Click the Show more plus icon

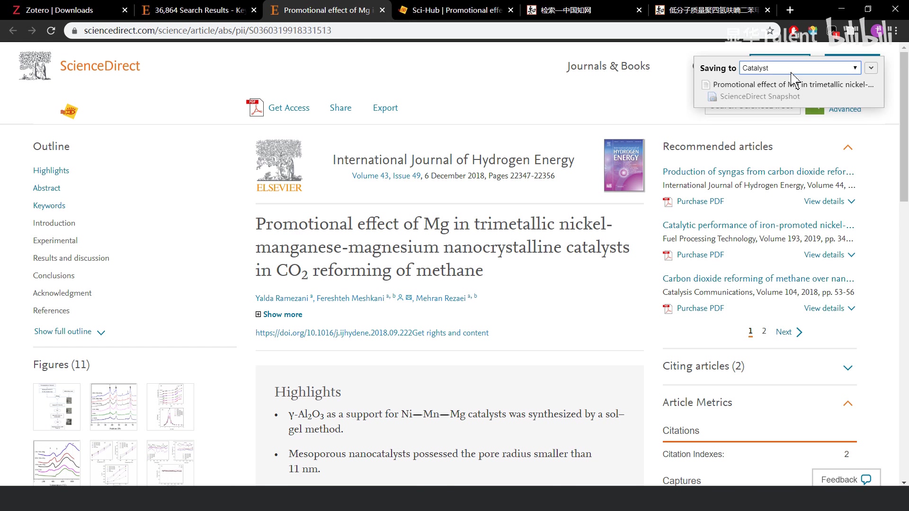pyautogui.click(x=258, y=314)
